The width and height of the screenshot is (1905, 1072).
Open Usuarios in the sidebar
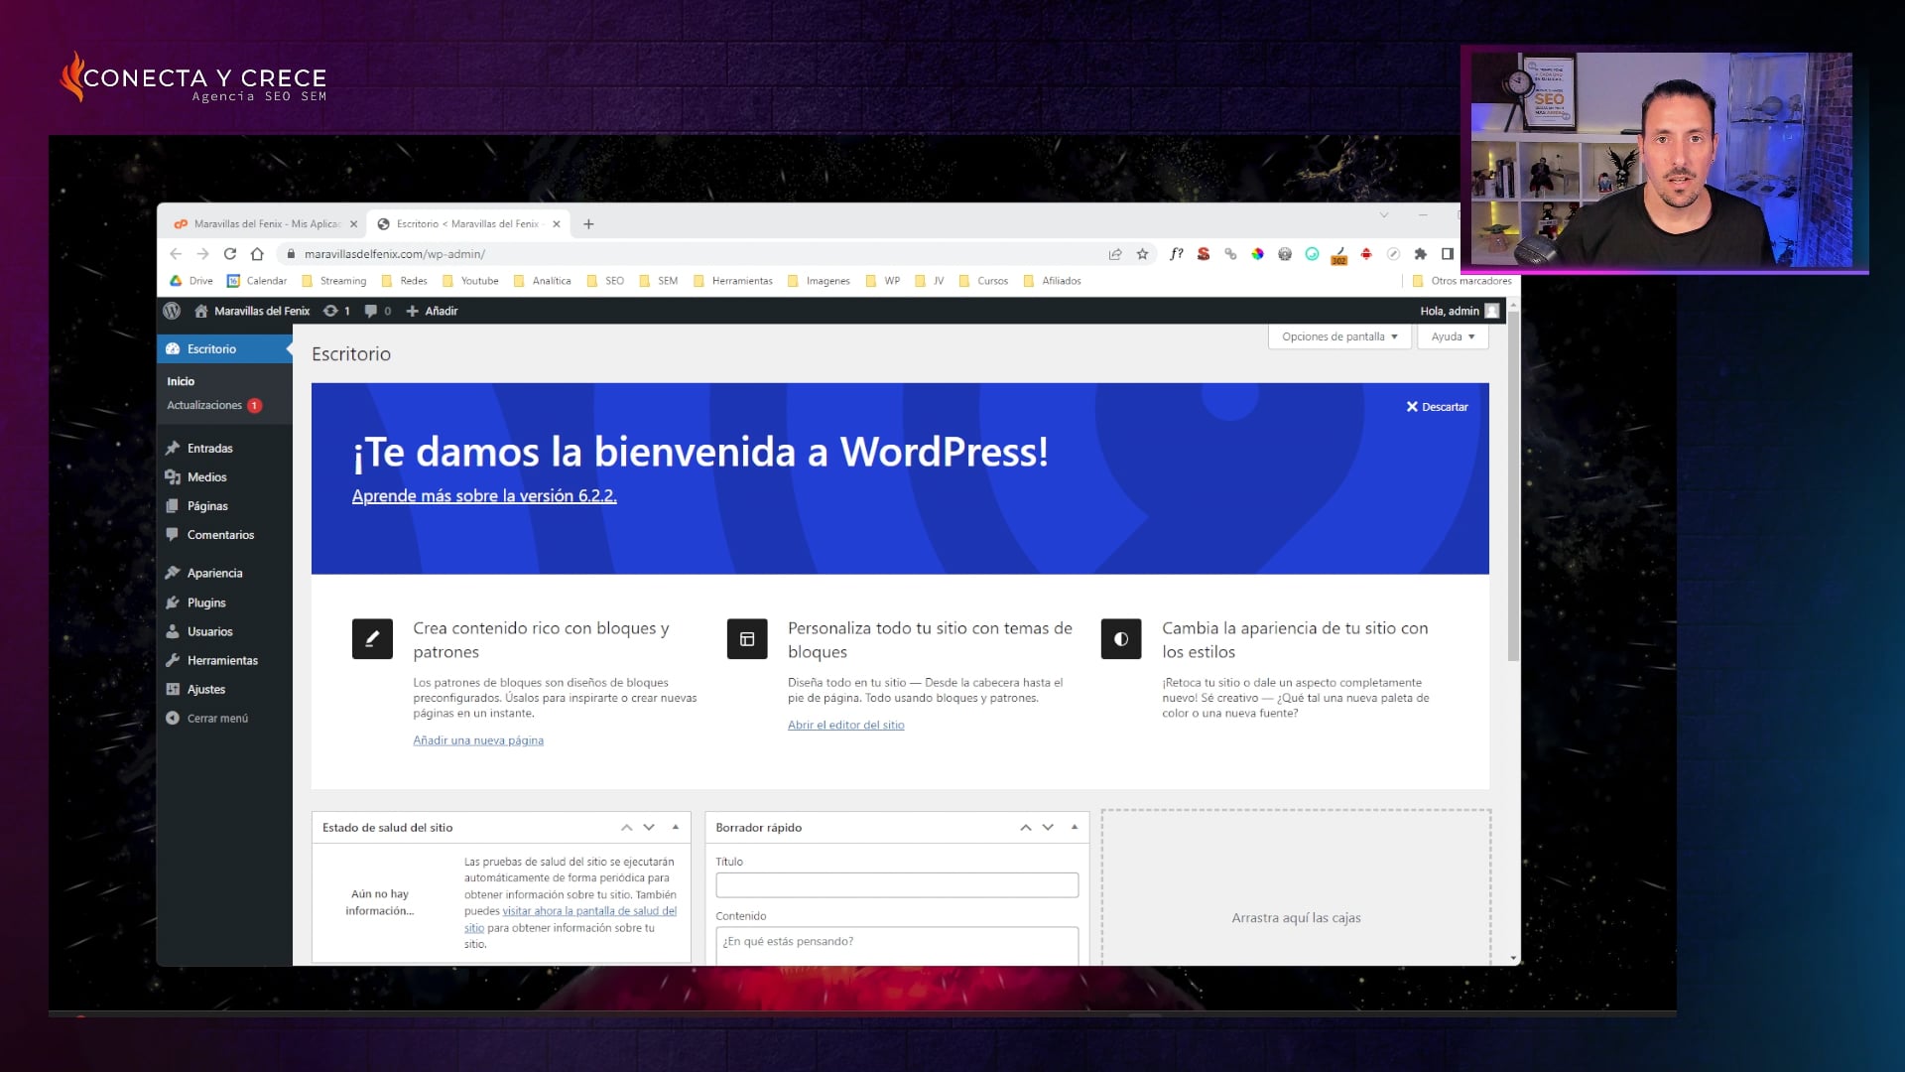tap(209, 632)
